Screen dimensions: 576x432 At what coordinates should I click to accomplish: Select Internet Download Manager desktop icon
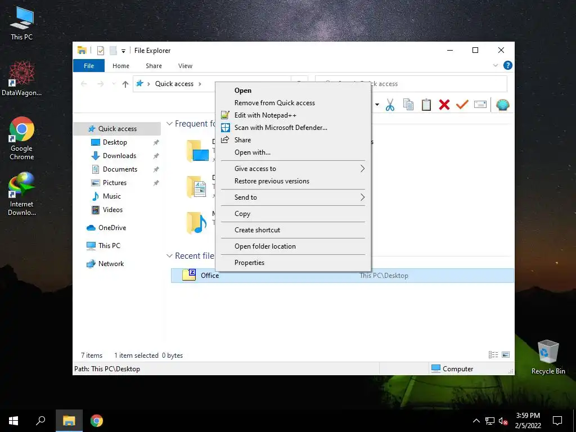pos(22,194)
